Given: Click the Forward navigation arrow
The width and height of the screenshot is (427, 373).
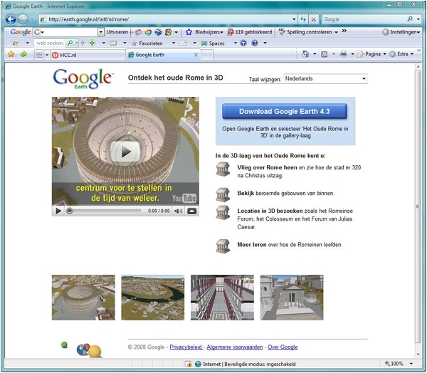Looking at the screenshot, I should [23, 19].
